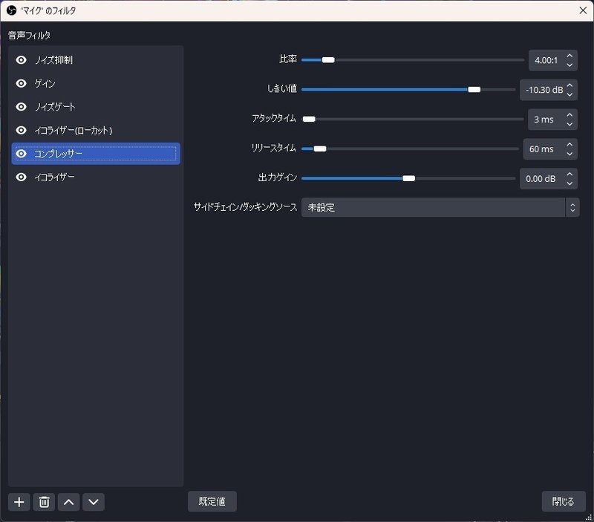Viewport: 594px width, 522px height.
Task: Select the イコライザー(ローカット) filter
Action: coord(96,130)
